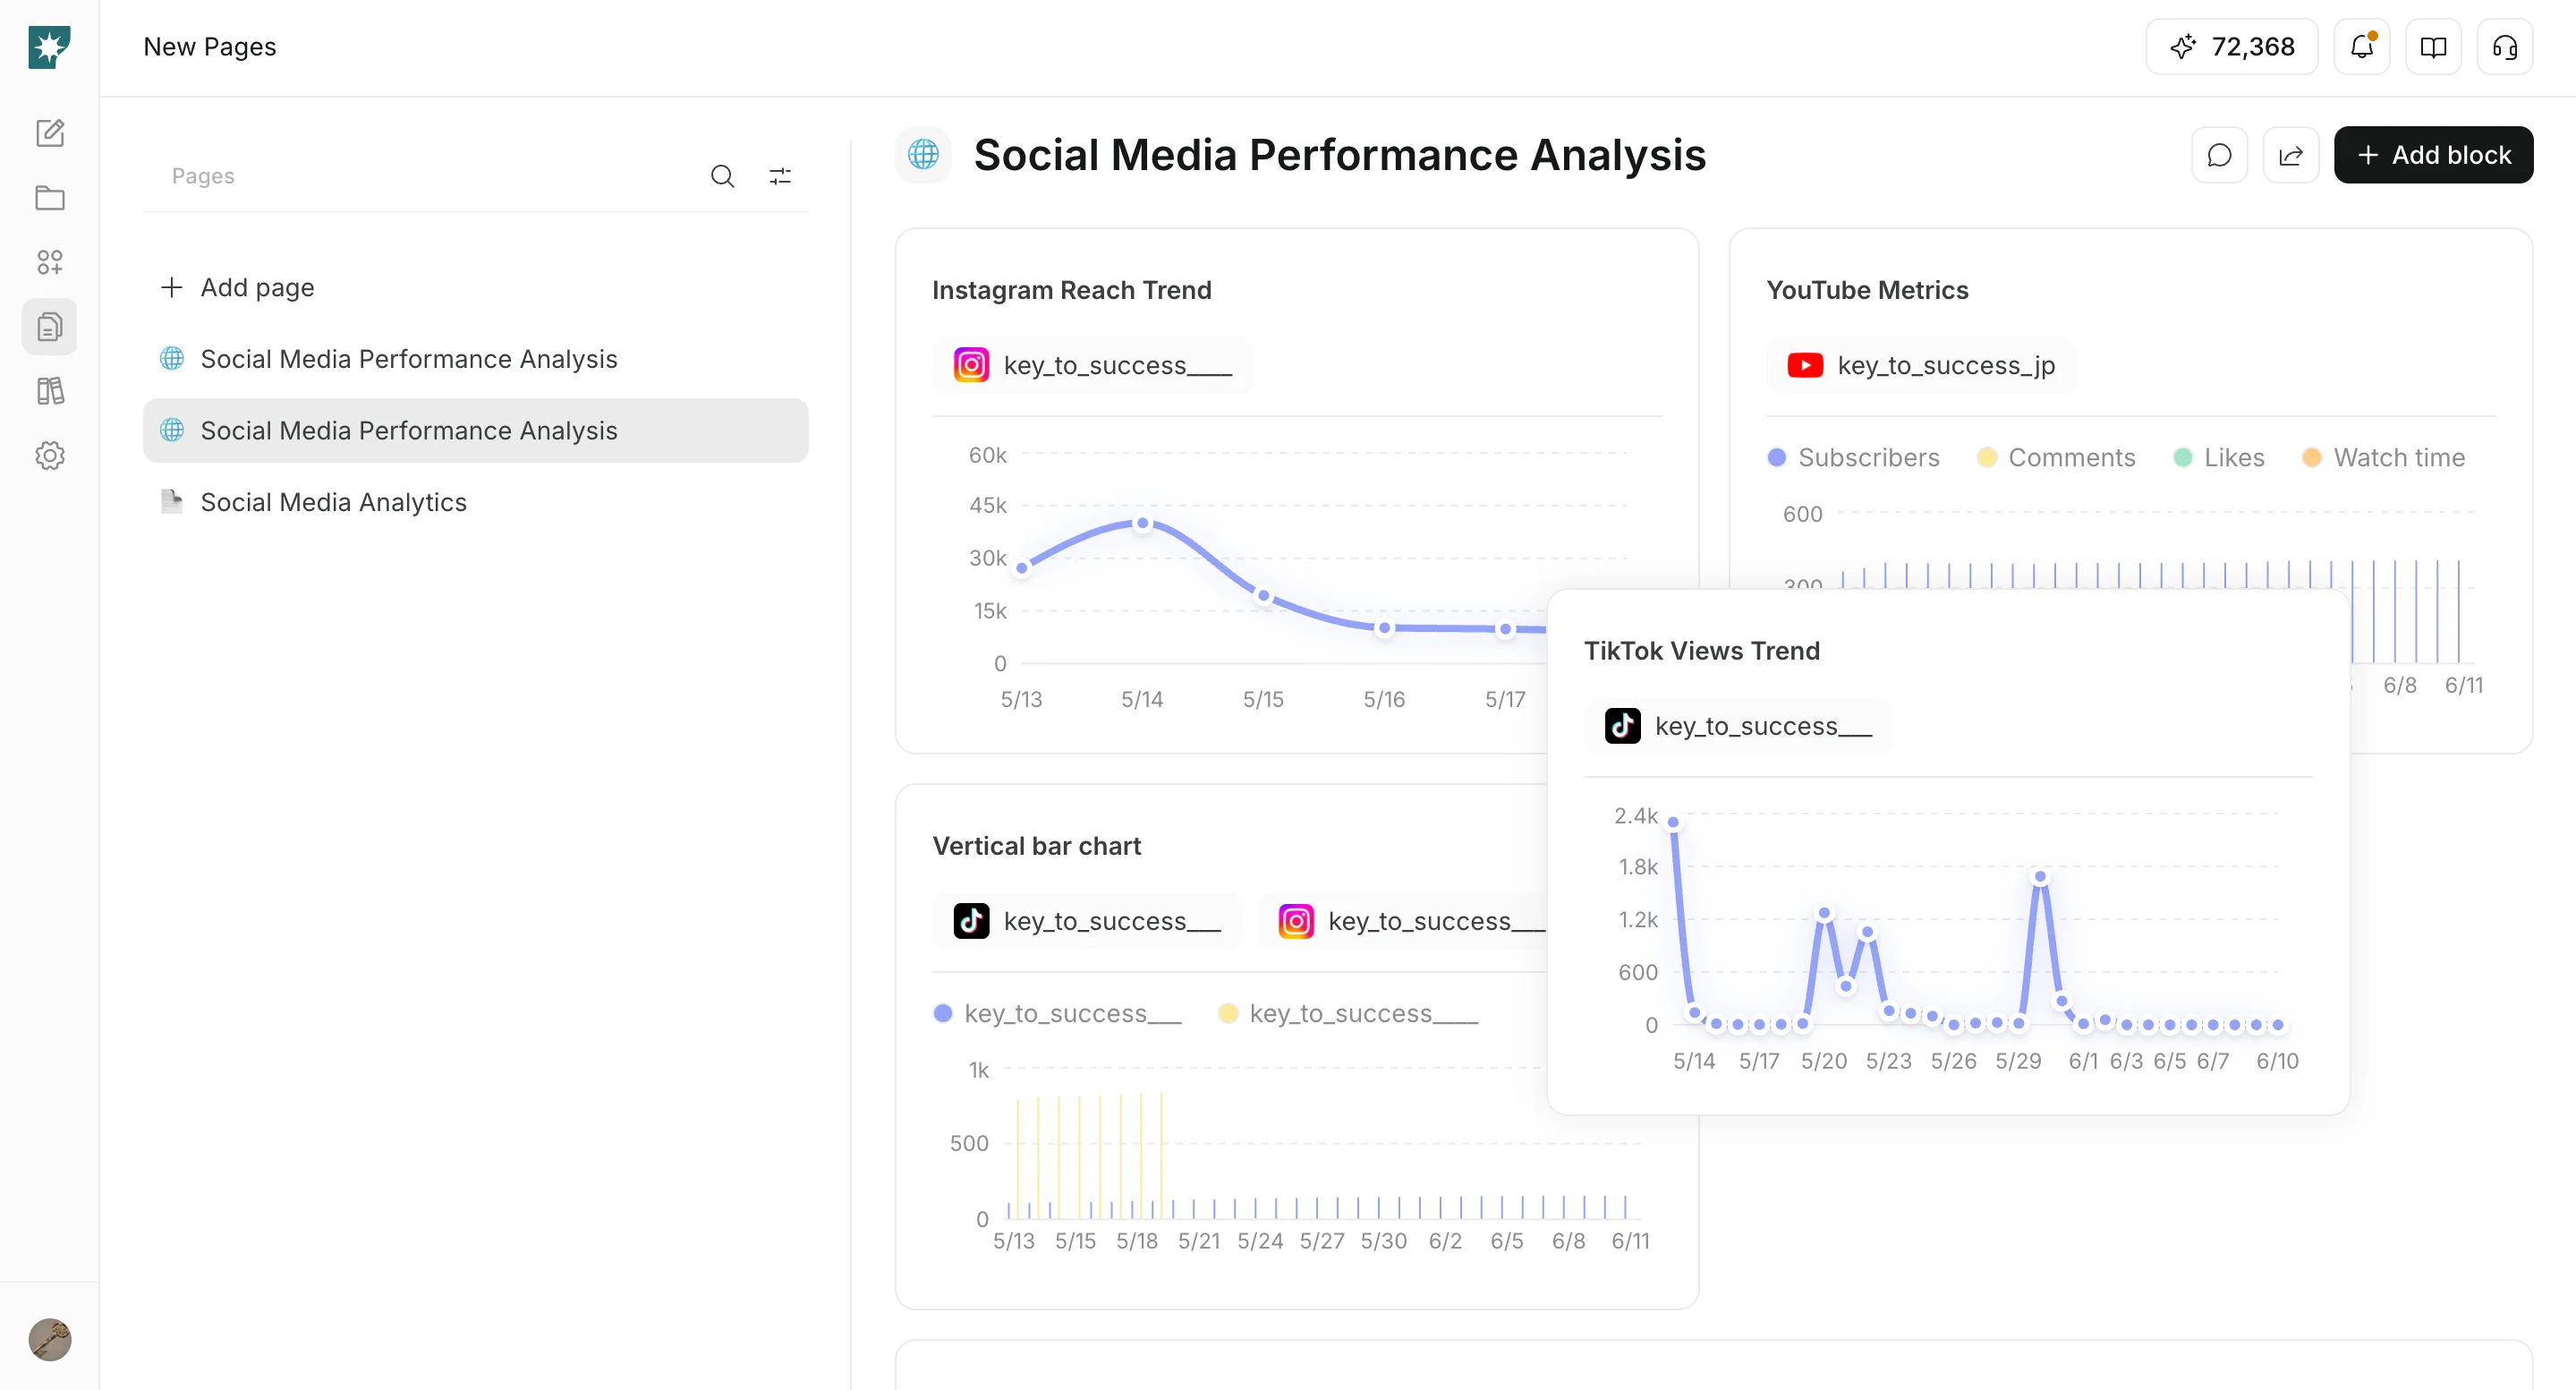The height and width of the screenshot is (1390, 2576).
Task: Click the YouTube key_to_success_jp account chip
Action: pyautogui.click(x=1921, y=366)
